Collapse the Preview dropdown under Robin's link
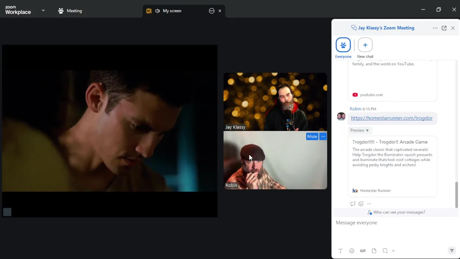 (359, 130)
